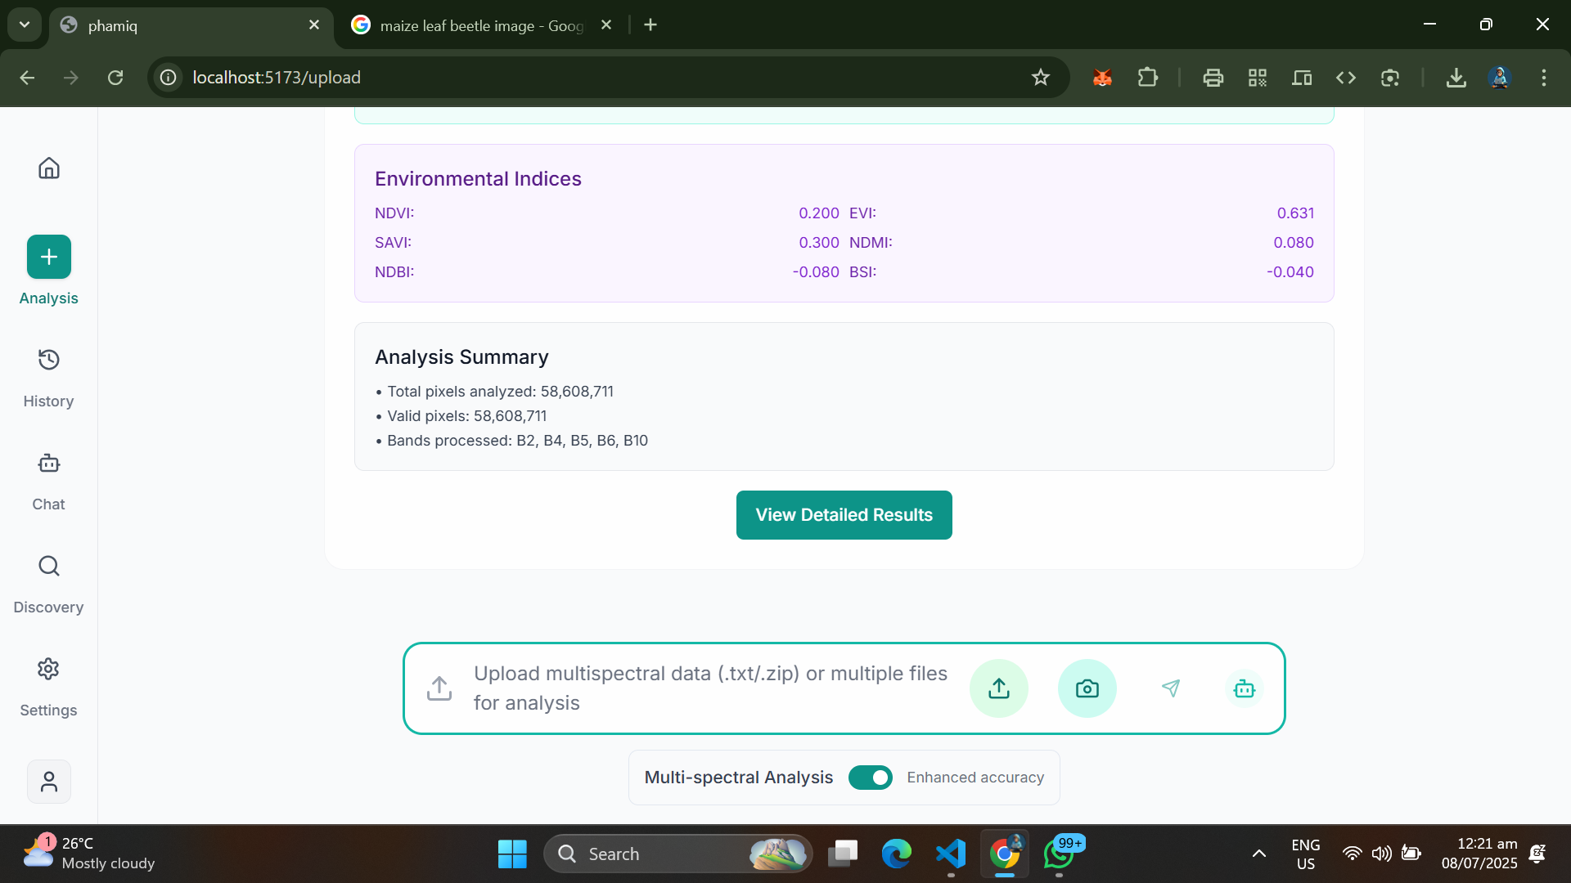The image size is (1571, 883).
Task: Click the upload multispectral data input field
Action: click(x=709, y=688)
